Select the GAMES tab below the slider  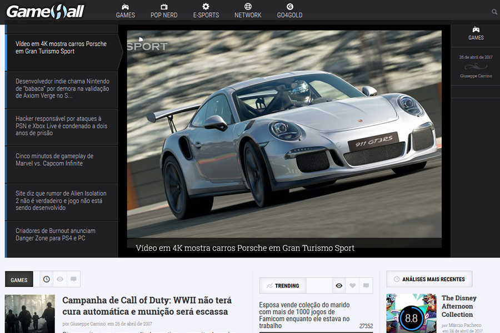pos(19,279)
